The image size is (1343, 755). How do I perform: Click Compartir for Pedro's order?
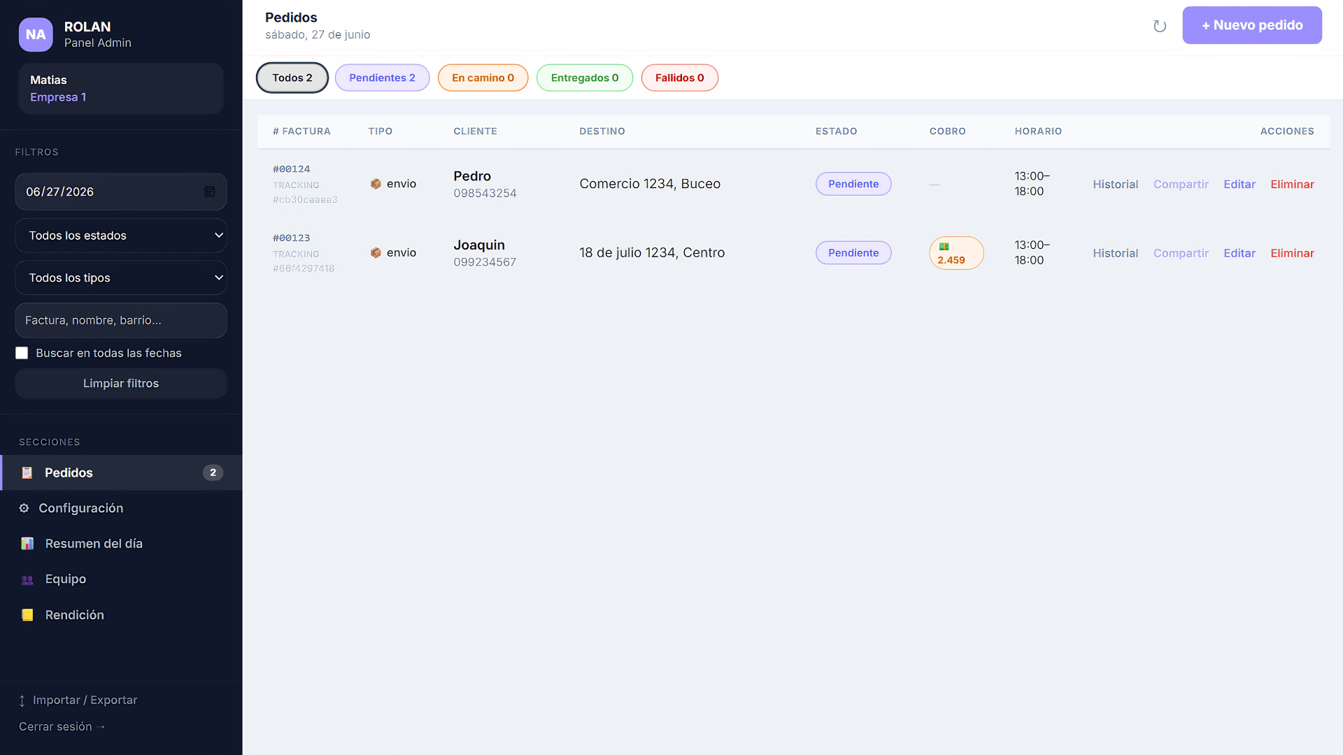tap(1181, 184)
